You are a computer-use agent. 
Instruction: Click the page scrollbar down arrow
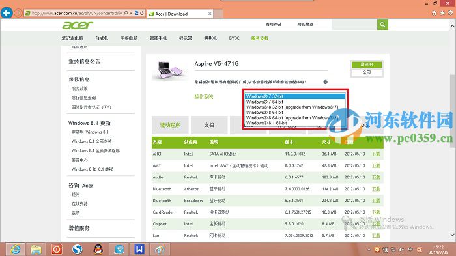tap(453, 235)
